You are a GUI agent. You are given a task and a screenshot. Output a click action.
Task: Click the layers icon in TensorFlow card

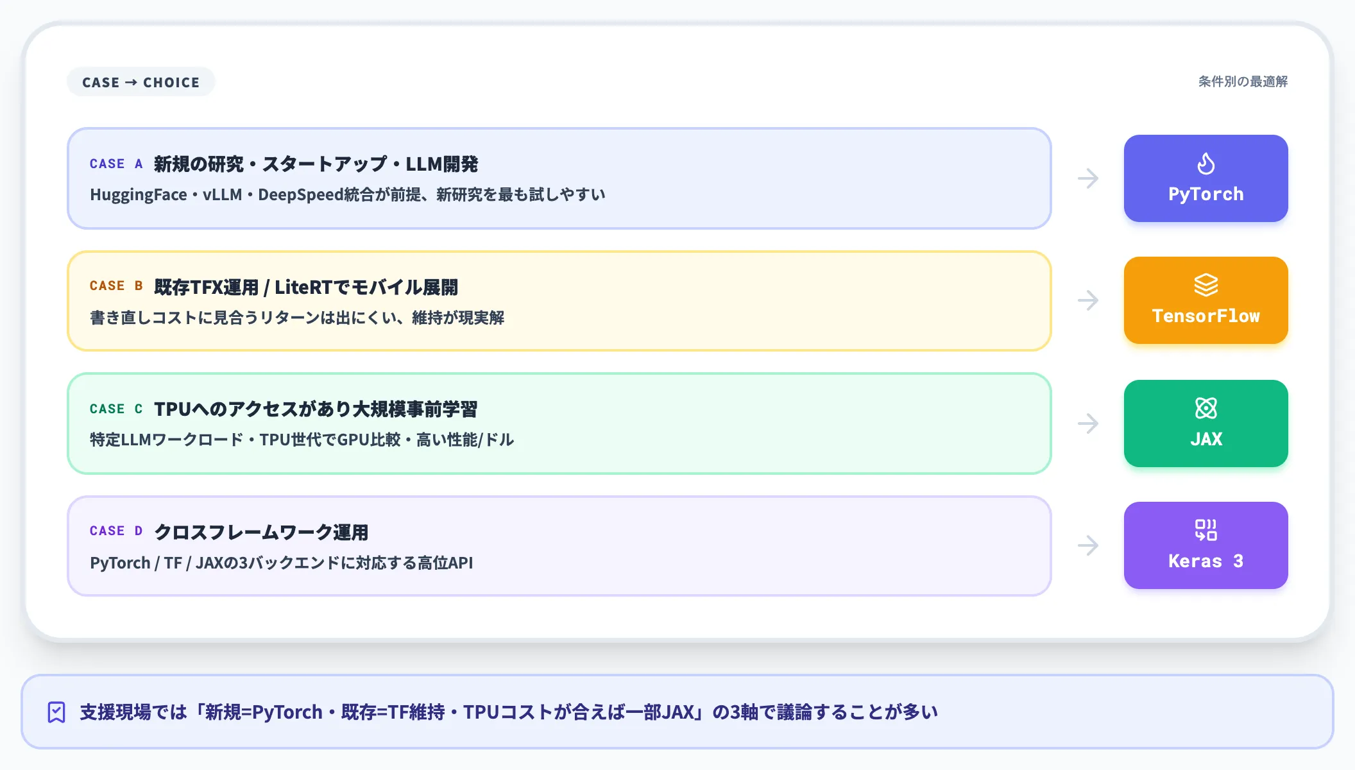1206,286
